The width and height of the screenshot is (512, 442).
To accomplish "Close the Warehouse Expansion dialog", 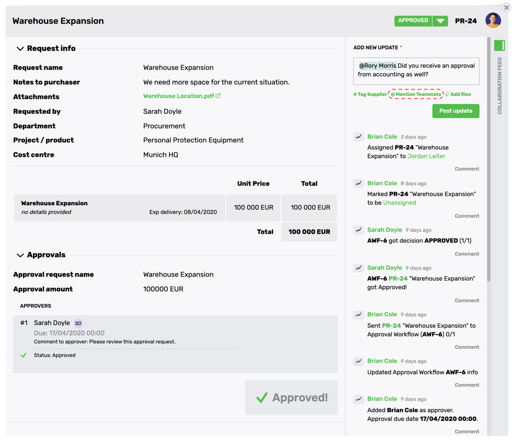I will tap(506, 7).
